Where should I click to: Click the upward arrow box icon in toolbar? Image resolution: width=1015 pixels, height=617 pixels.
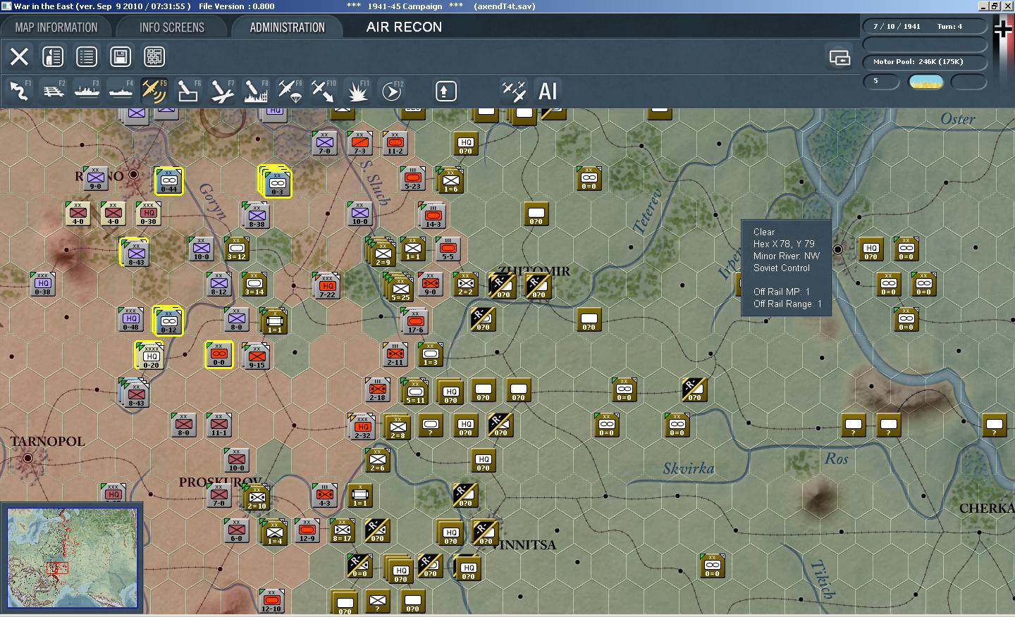(445, 91)
